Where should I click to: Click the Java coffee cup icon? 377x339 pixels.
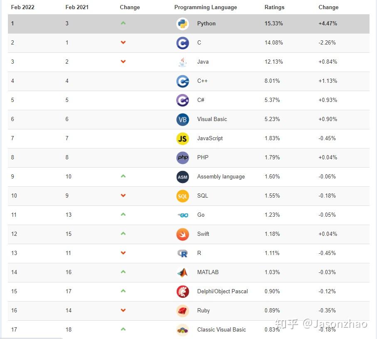(x=182, y=62)
